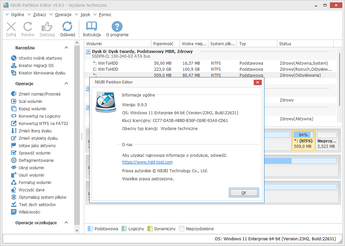345x246 pixels.
Task: Select Utwórz nośnik startowy tool
Action: (37, 58)
